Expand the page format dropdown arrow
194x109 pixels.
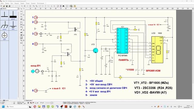tap(69, 6)
